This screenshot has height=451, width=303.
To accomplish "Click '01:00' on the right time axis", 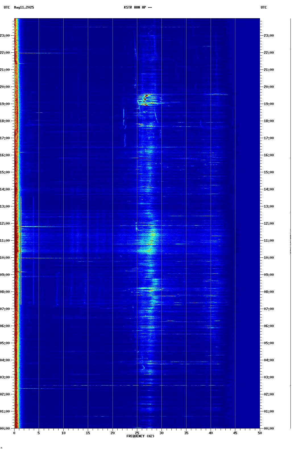I will coord(269,411).
